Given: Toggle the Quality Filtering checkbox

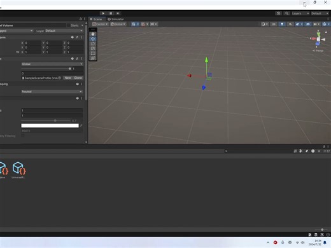Looking at the screenshot, I should 23,135.
